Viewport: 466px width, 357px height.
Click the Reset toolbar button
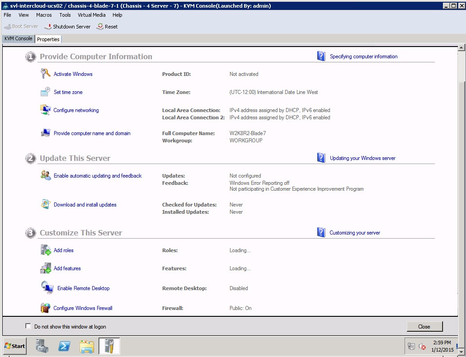(107, 27)
